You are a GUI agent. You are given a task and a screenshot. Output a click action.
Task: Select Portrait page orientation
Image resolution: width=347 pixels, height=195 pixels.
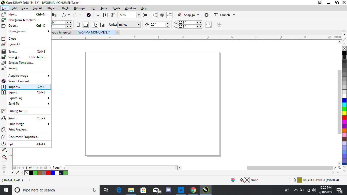(78, 25)
